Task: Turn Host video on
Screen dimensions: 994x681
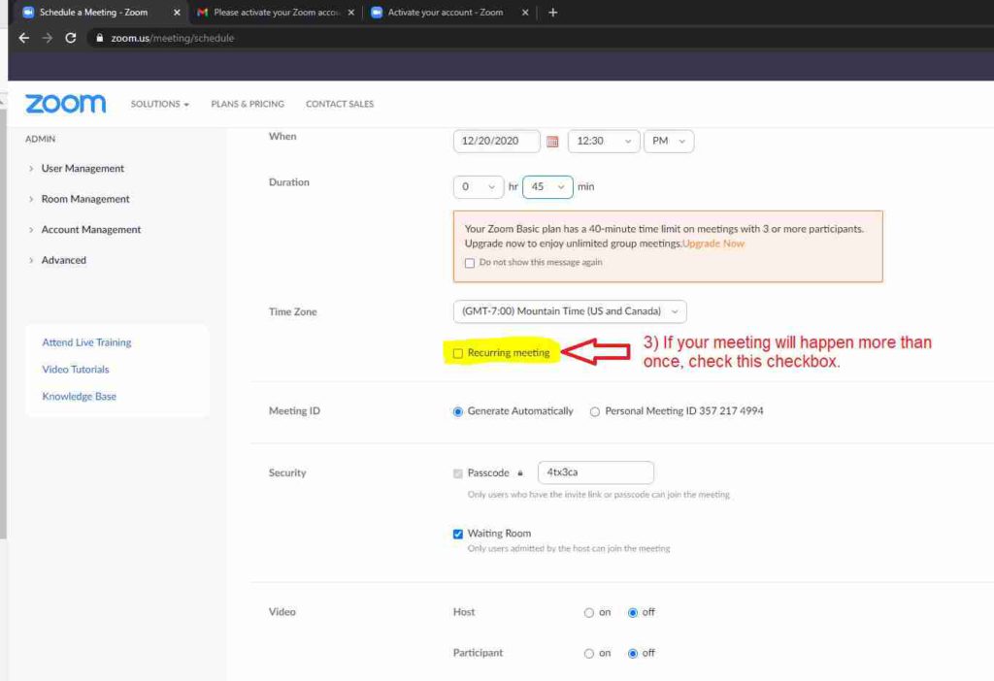Action: 589,612
